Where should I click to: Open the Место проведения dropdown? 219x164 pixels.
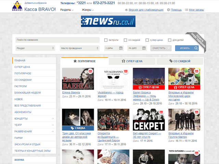point(80,48)
